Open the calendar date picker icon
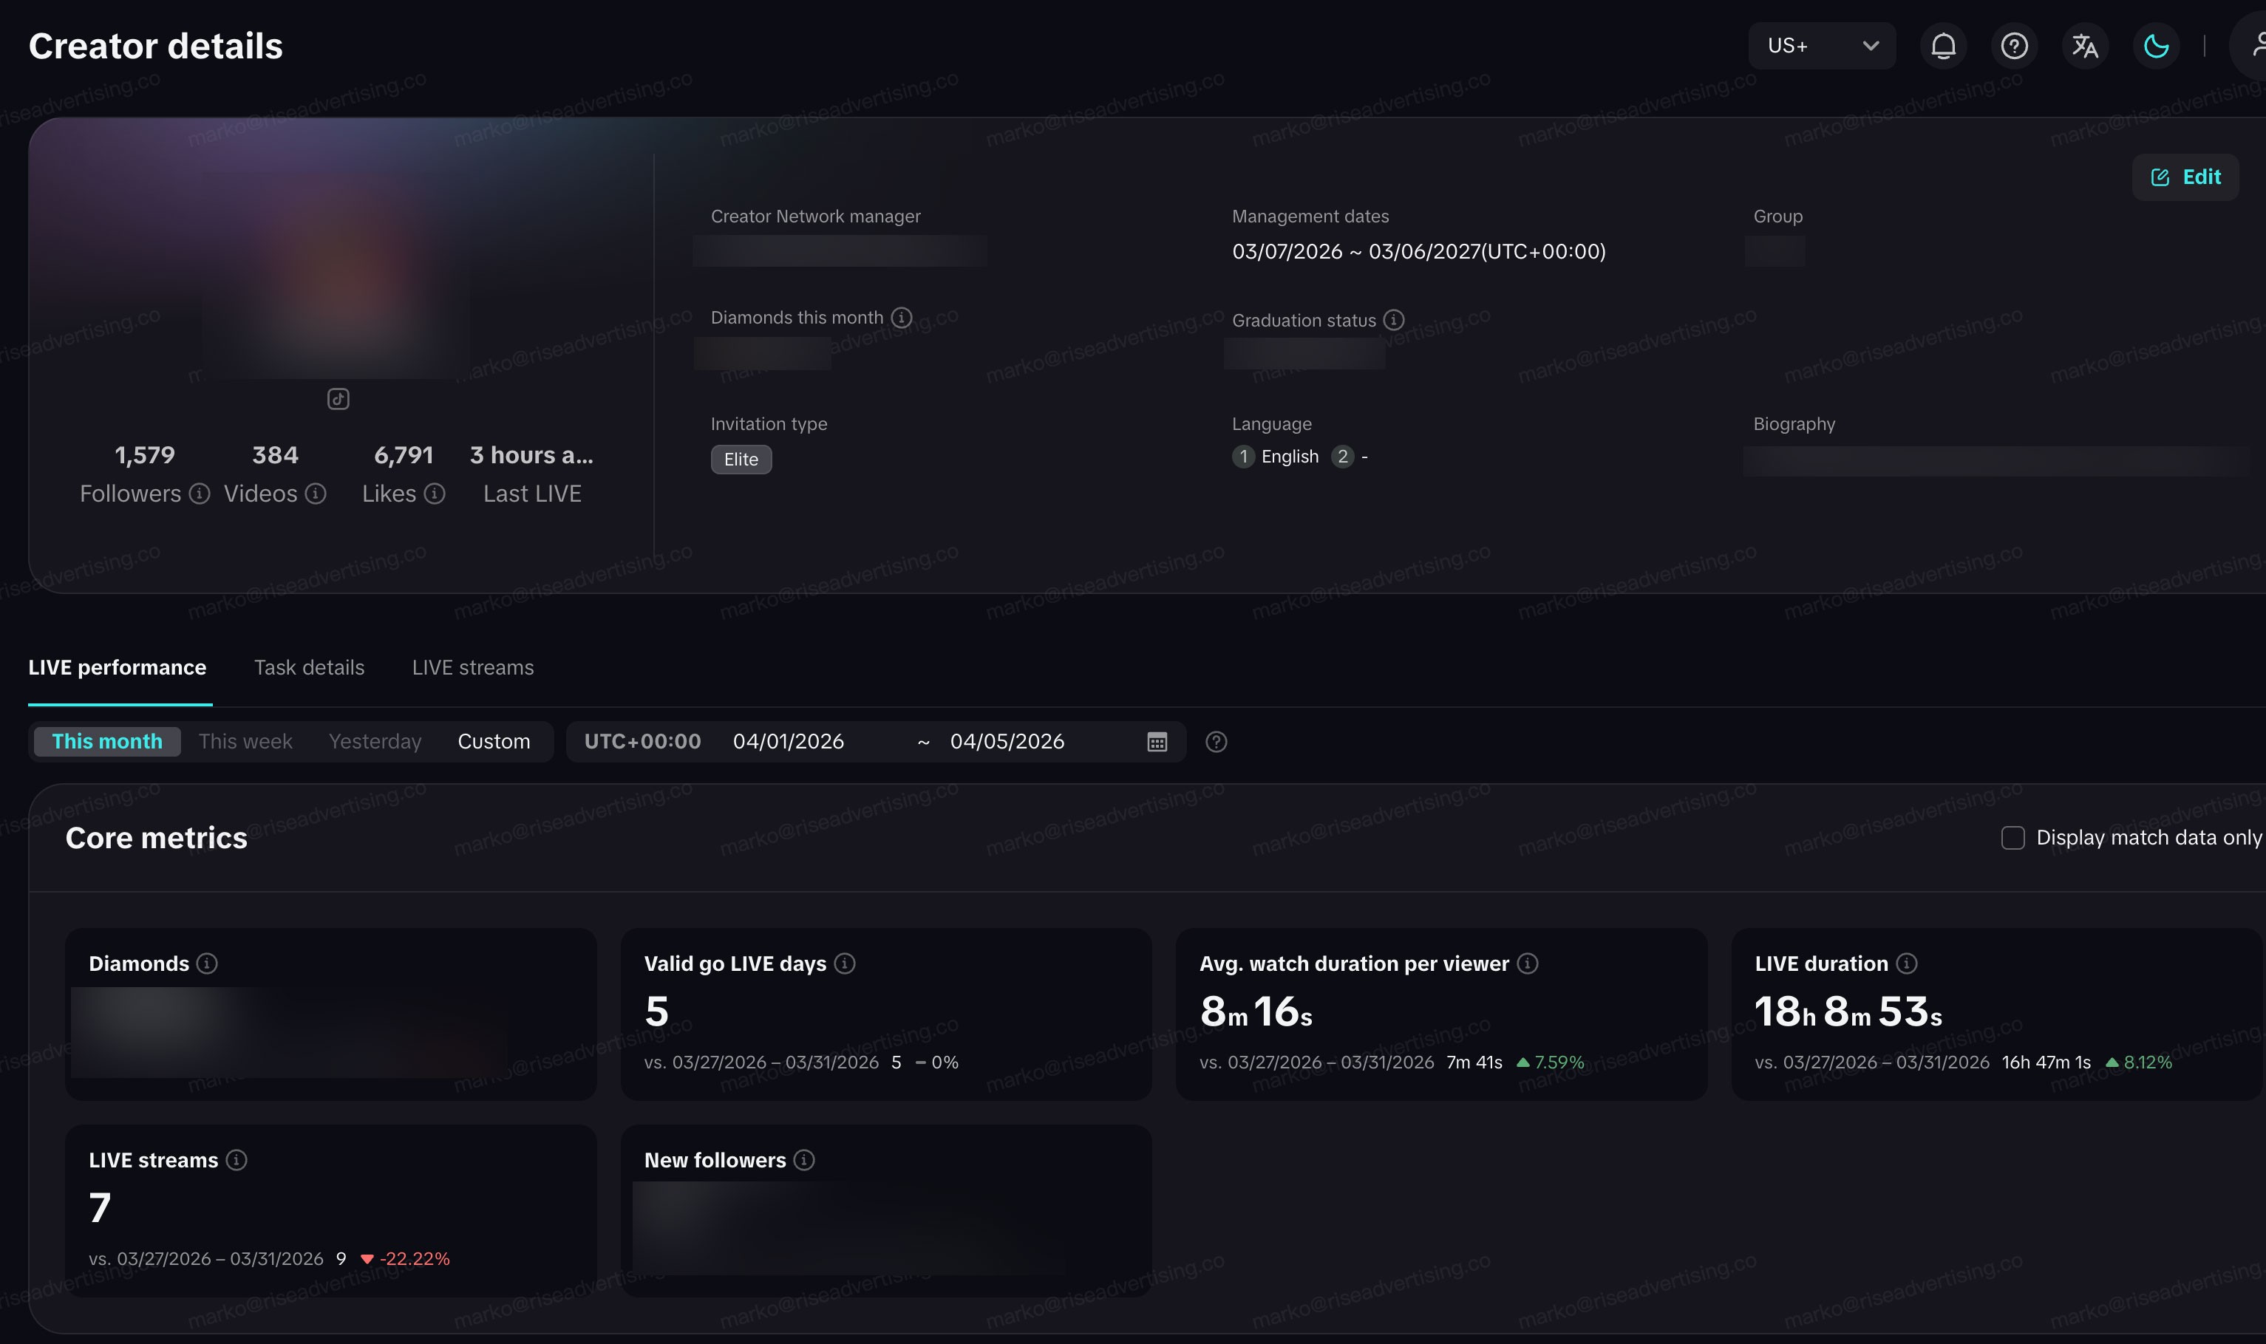The height and width of the screenshot is (1344, 2266). pos(1157,742)
